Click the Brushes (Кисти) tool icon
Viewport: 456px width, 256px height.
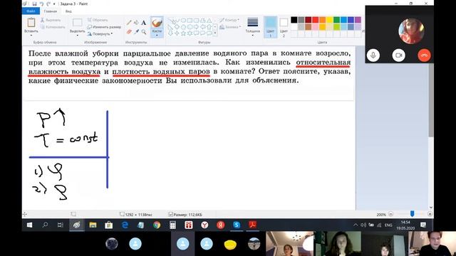pos(157,23)
